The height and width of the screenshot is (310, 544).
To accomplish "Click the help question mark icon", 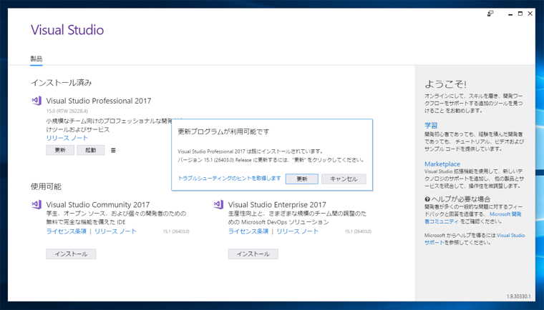I will (427, 199).
